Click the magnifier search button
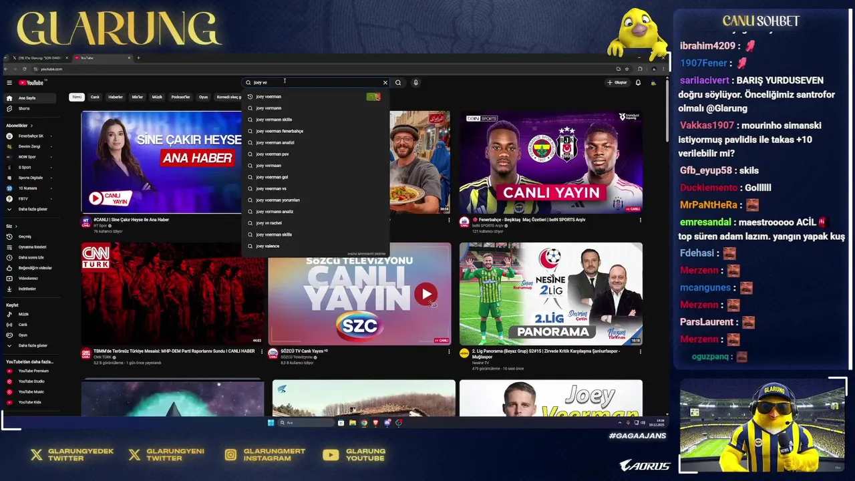This screenshot has height=481, width=855. point(398,83)
